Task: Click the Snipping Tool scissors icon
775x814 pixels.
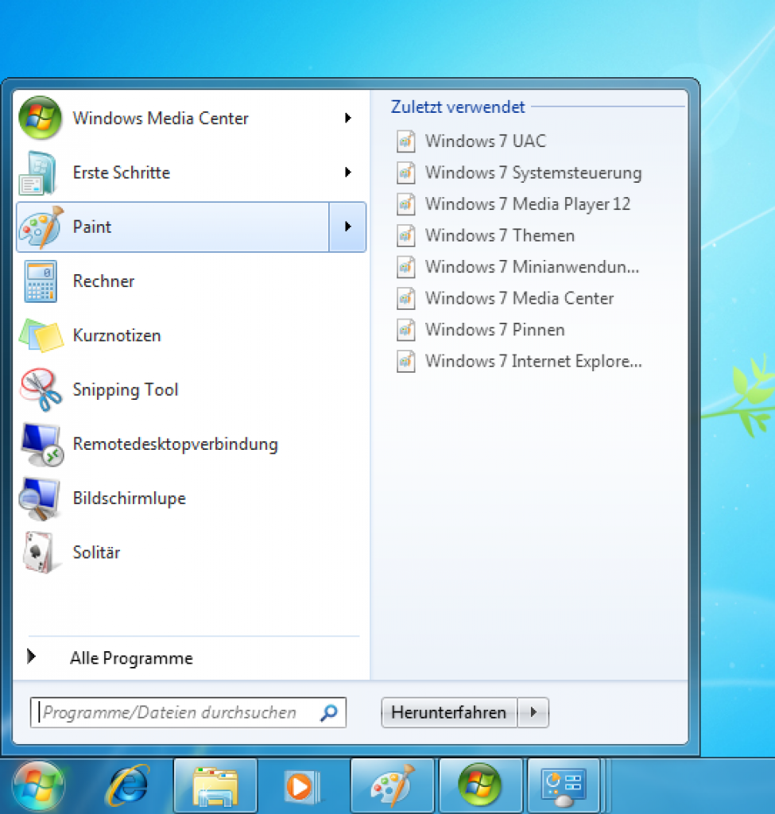Action: pyautogui.click(x=41, y=390)
